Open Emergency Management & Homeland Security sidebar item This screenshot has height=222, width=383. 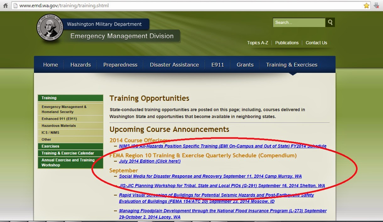(70, 109)
